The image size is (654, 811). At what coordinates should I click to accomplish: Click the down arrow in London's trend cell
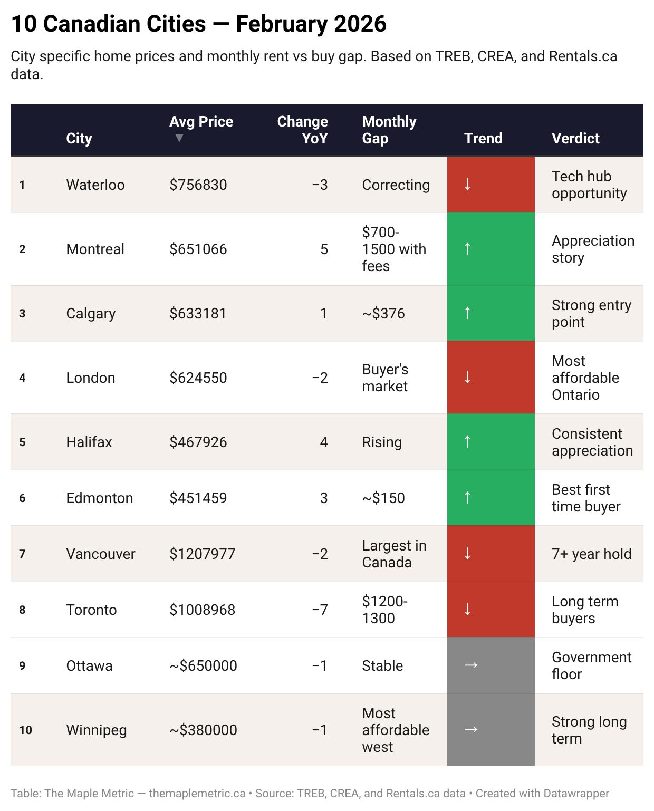[x=467, y=377]
